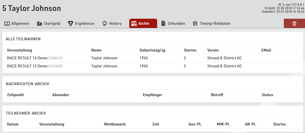Open the Ergebnisse tab
Screen dimensions: 305x133
[84, 24]
